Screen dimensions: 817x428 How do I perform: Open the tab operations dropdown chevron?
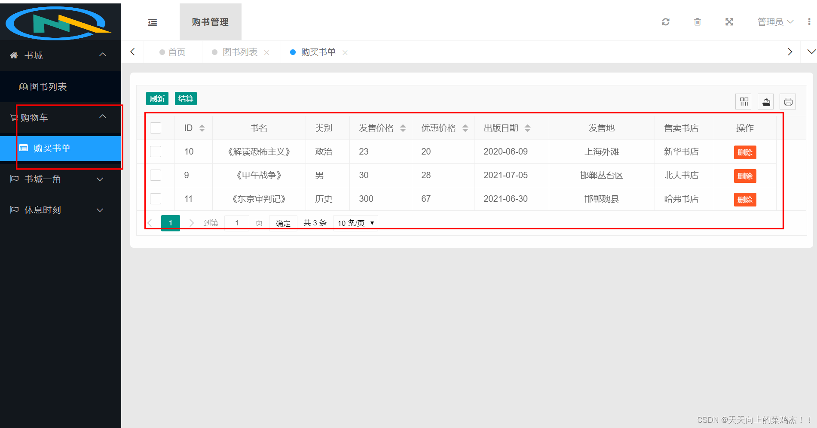tap(811, 52)
